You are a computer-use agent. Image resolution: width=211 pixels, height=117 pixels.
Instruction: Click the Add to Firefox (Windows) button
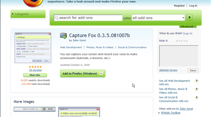point(79,74)
